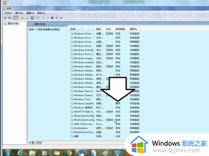The image size is (209, 156).
Task: Sort by the 描述 column header
Action: pyautogui.click(x=100, y=29)
